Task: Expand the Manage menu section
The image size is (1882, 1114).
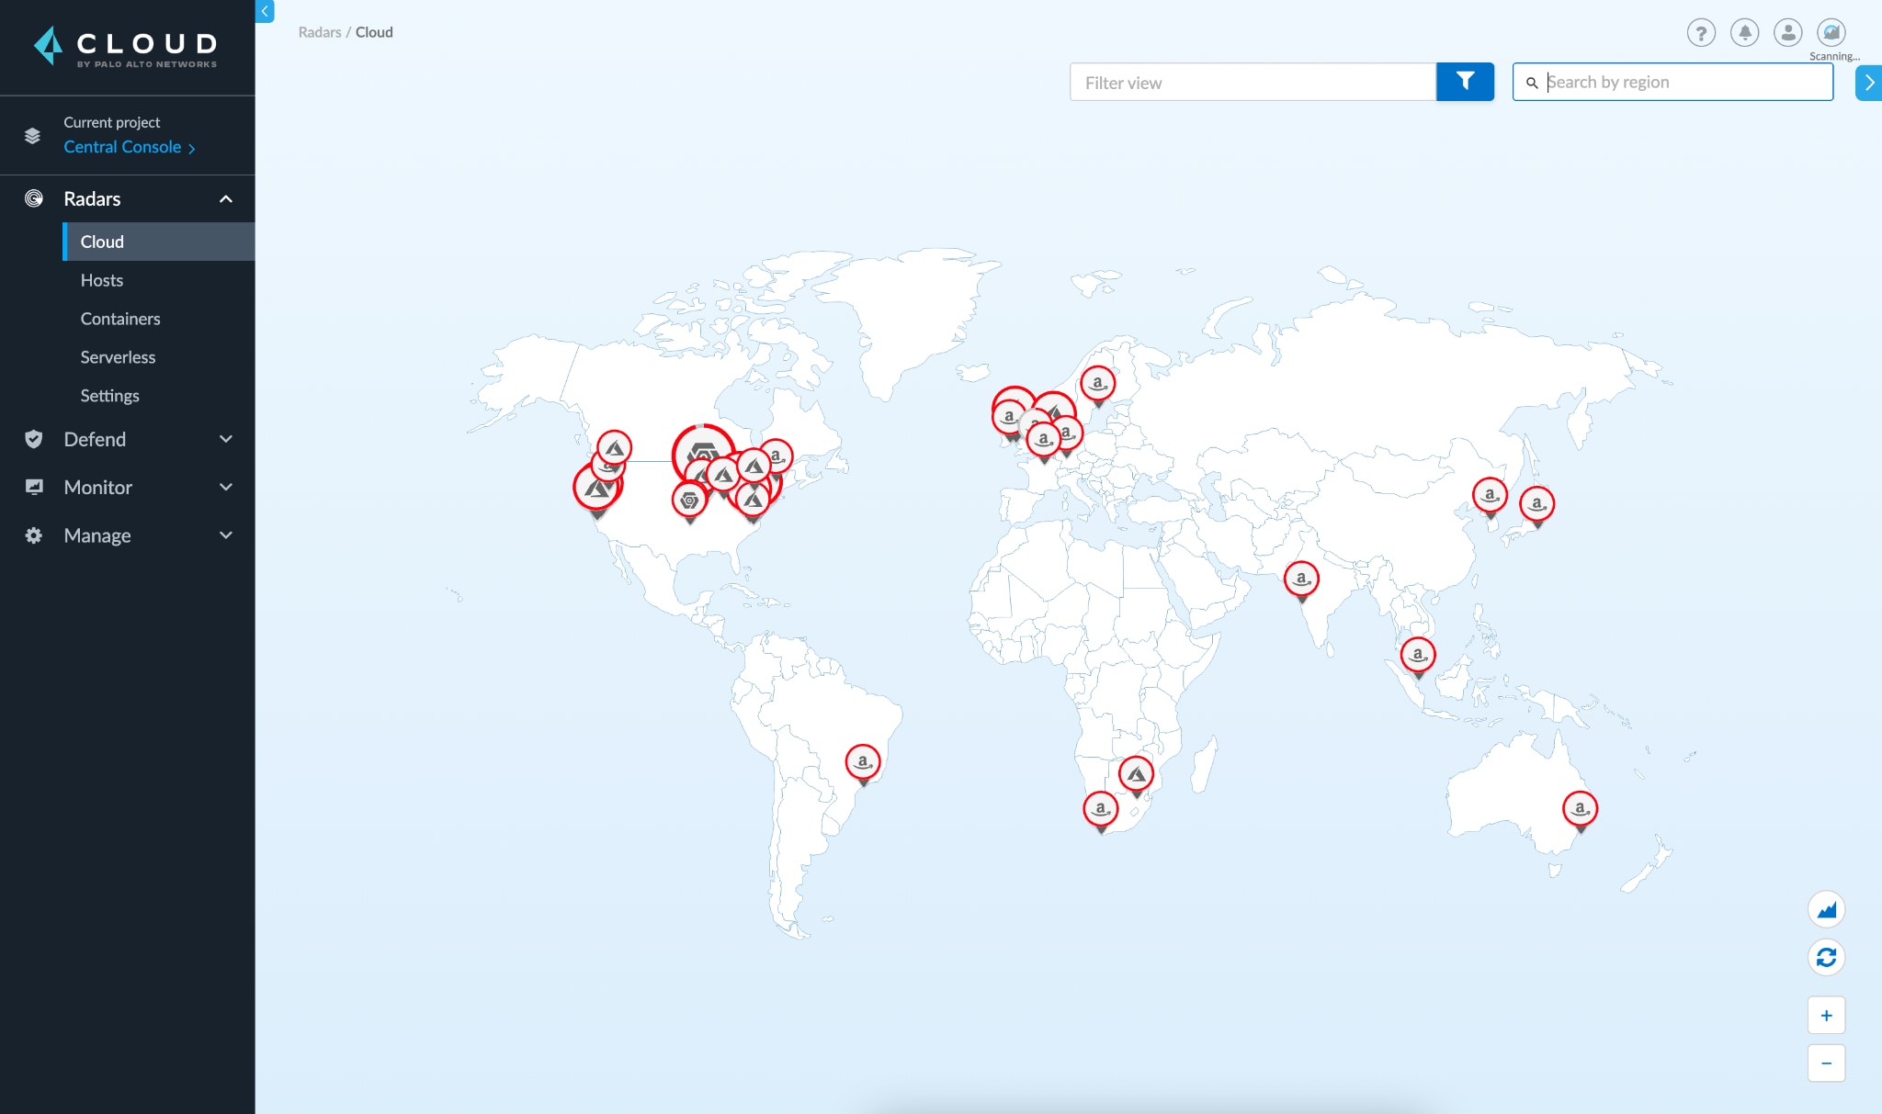Action: 225,535
